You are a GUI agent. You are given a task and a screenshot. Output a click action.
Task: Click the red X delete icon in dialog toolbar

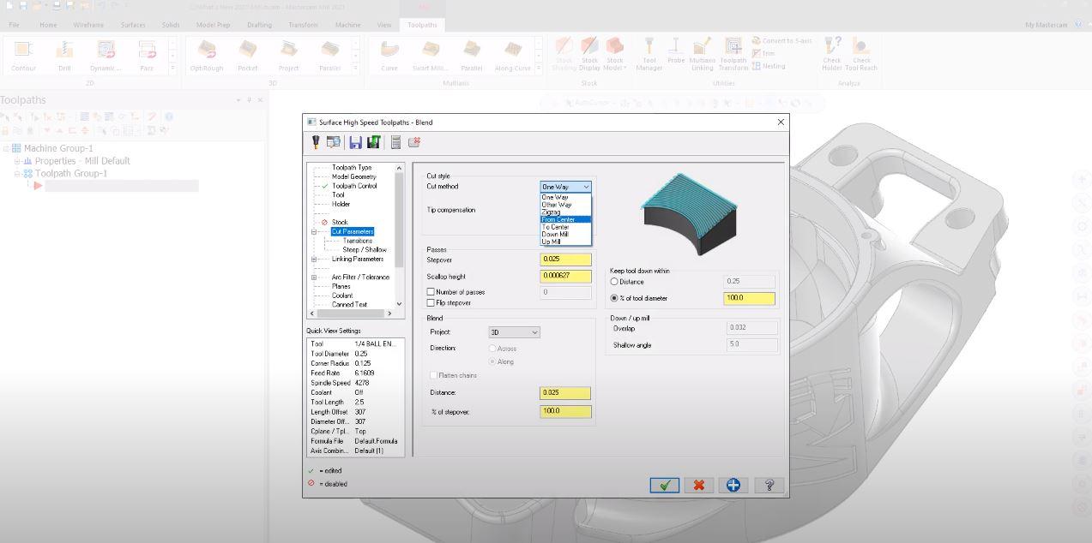point(414,142)
